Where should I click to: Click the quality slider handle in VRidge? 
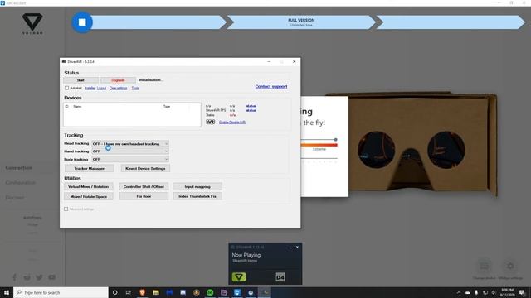click(335, 140)
